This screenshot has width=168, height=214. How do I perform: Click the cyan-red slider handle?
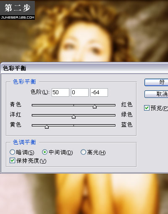(x=94, y=106)
